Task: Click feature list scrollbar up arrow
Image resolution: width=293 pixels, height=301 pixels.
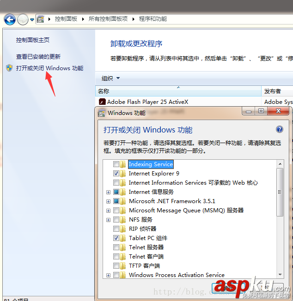Action: 280,164
